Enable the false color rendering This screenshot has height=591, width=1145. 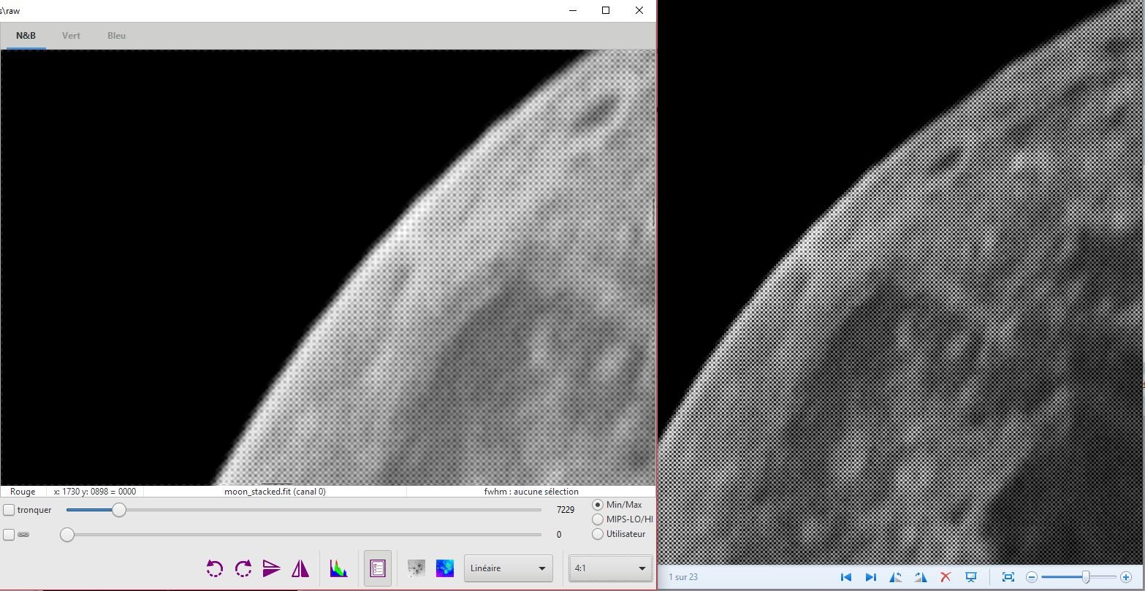click(x=445, y=568)
